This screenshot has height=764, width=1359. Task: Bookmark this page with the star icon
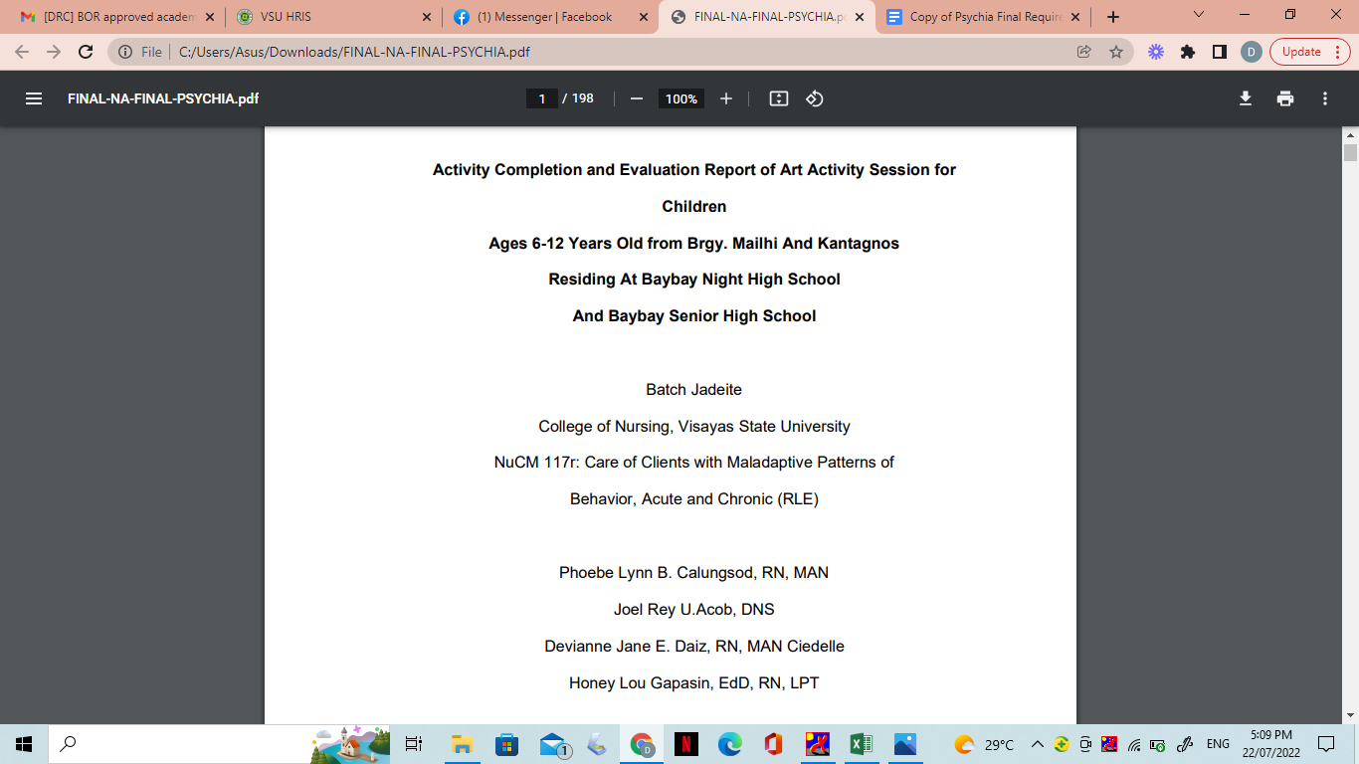tap(1116, 52)
